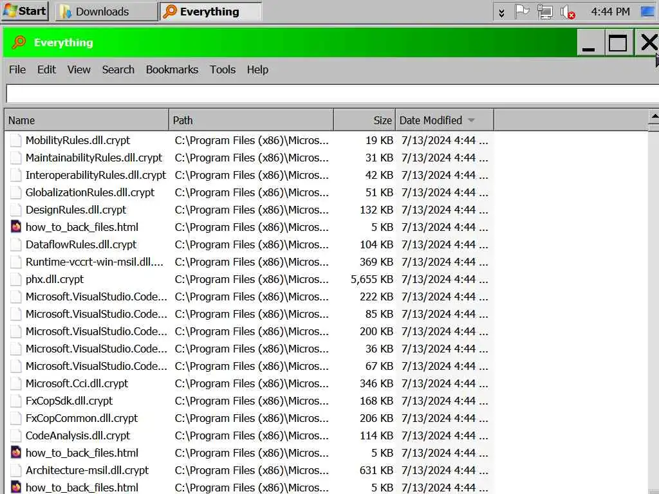Click icon of 36 KB Microsoft.VisualStudio.Code file
Viewport: 659px width, 494px height.
16,349
